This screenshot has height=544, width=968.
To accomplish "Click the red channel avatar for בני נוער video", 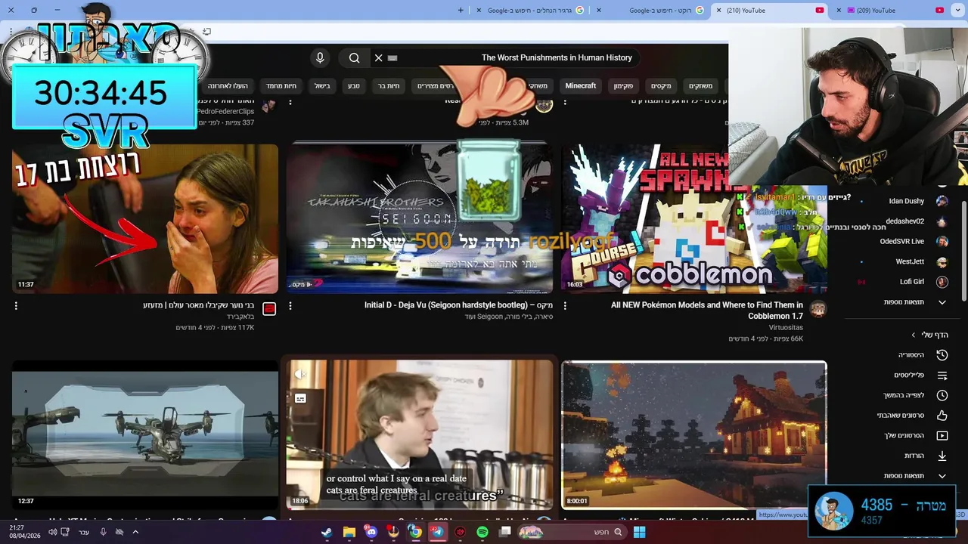I will [x=269, y=308].
